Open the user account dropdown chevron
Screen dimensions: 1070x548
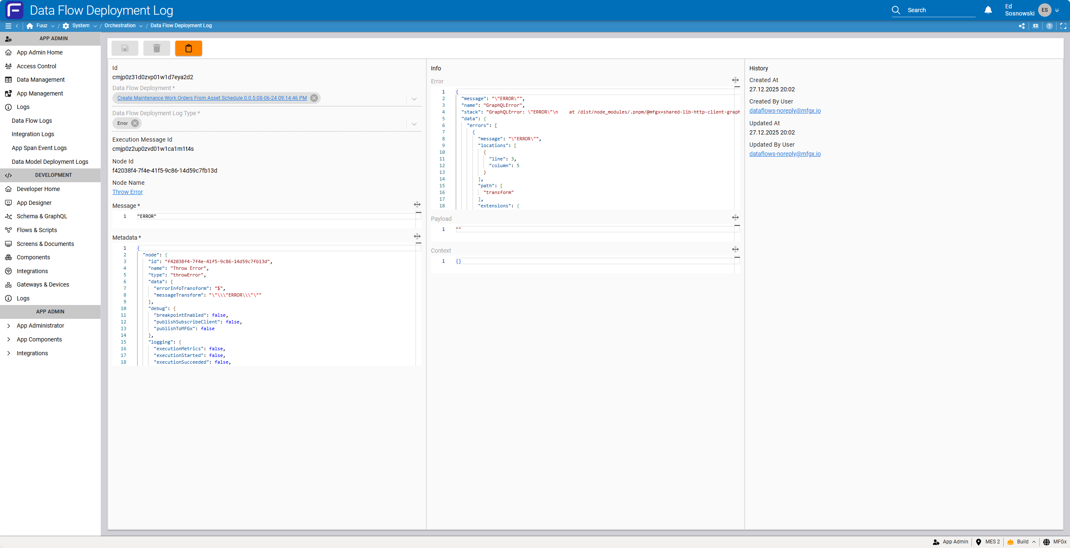[x=1057, y=10]
